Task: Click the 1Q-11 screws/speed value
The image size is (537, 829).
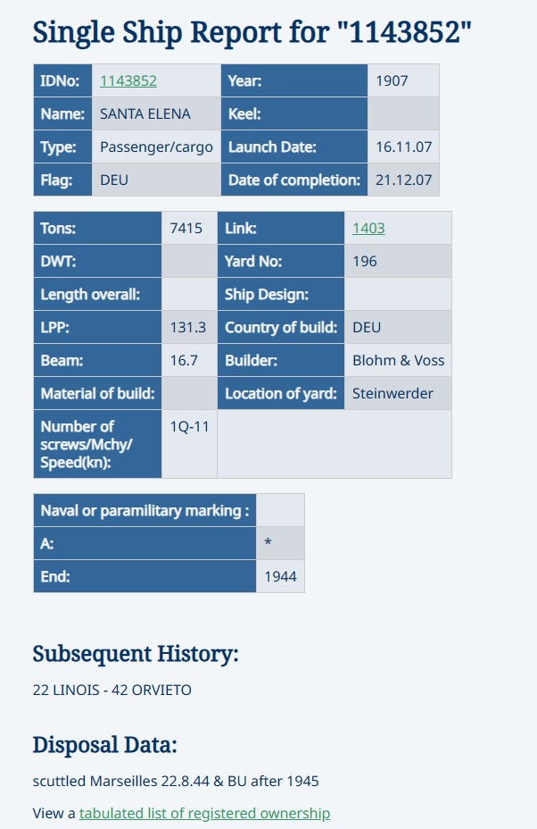Action: (189, 426)
